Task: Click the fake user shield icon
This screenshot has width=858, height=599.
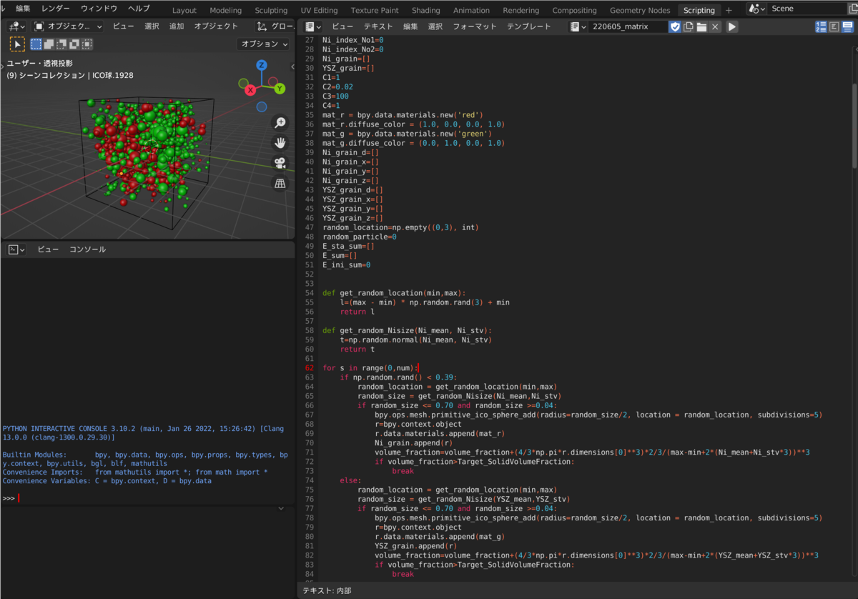Action: [x=675, y=26]
